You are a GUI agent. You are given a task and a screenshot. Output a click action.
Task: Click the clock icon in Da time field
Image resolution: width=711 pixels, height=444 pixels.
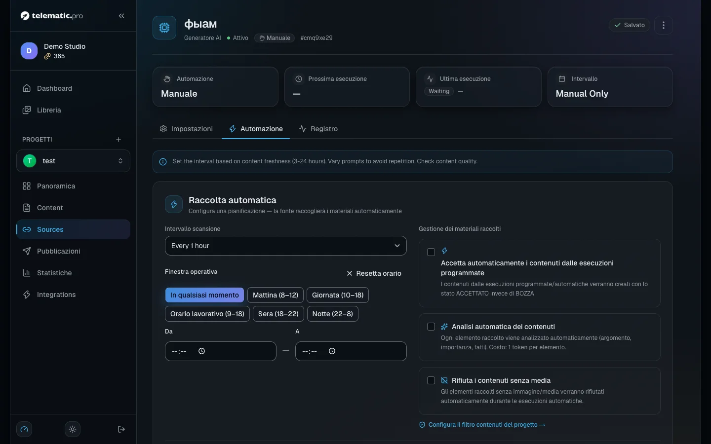click(x=201, y=351)
